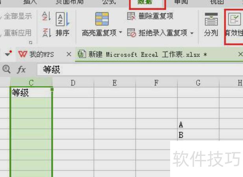243x177 pixels.
Task: Click the Excel file icon in document tab
Action: pyautogui.click(x=82, y=54)
